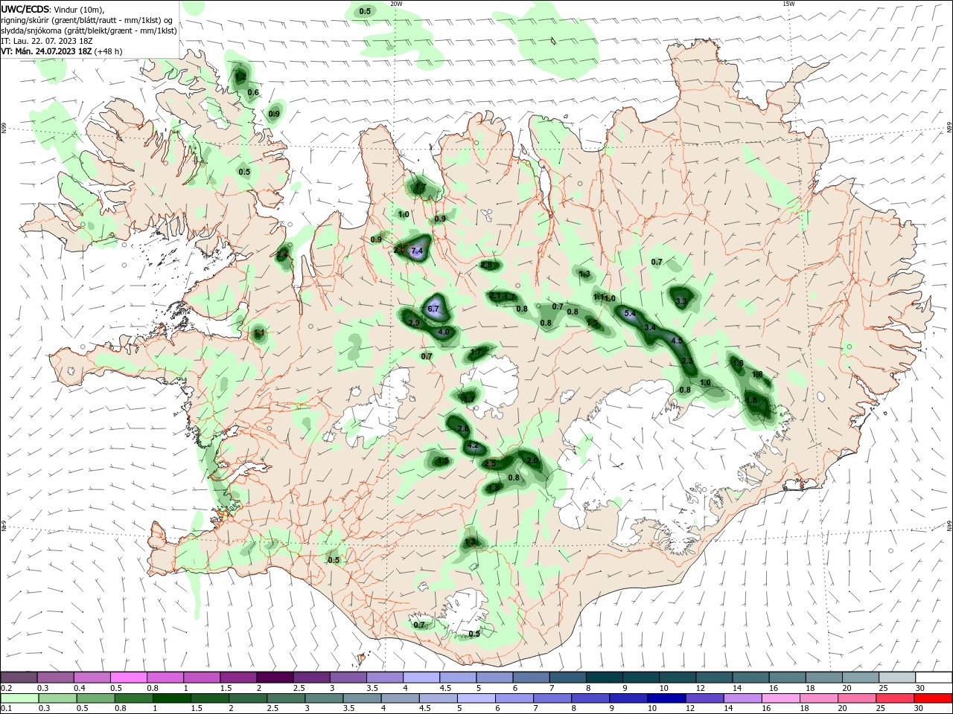
Task: Pick the darkest green 1 swatch in lower legend
Action: [x=171, y=698]
